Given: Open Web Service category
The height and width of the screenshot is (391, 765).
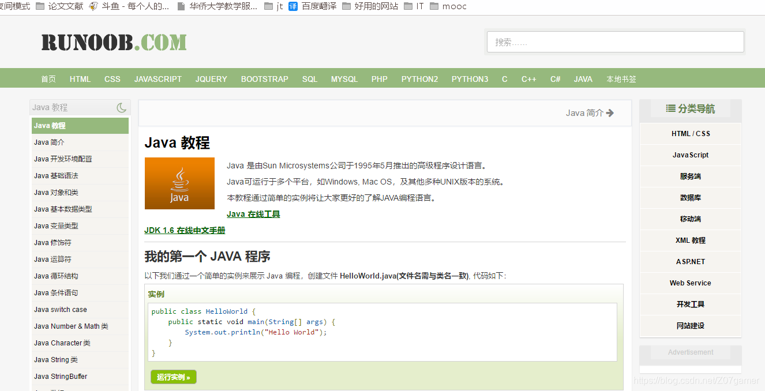Looking at the screenshot, I should pos(691,283).
